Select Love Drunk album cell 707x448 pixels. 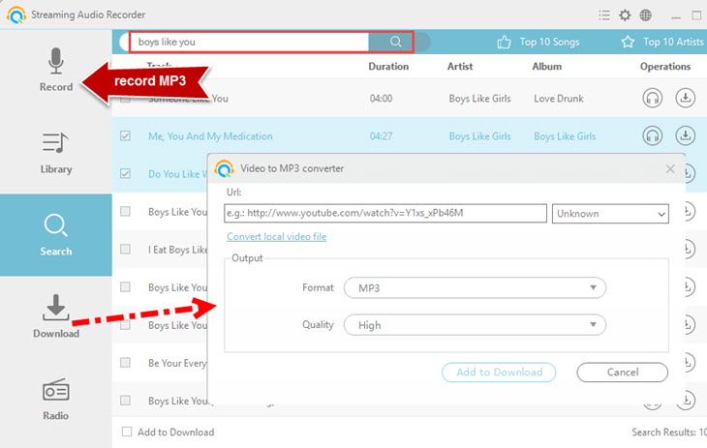(559, 99)
